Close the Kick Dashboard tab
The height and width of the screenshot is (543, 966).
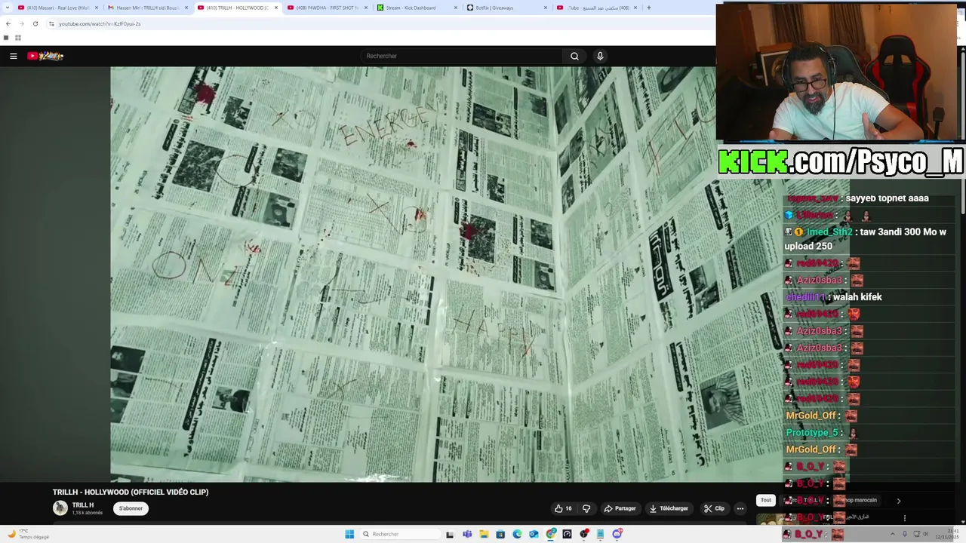click(456, 8)
